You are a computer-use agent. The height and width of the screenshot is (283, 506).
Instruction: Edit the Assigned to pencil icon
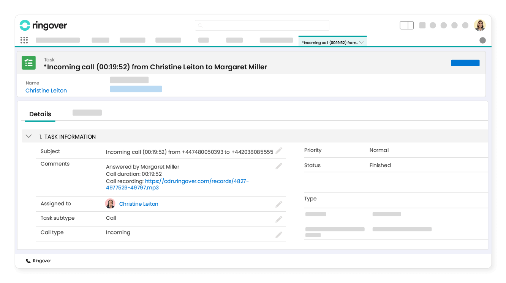click(279, 204)
